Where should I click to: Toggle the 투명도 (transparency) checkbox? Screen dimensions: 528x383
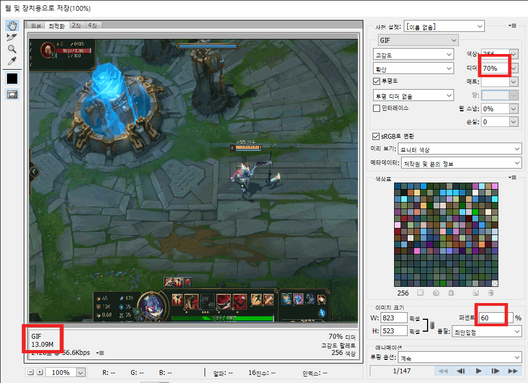pos(376,81)
